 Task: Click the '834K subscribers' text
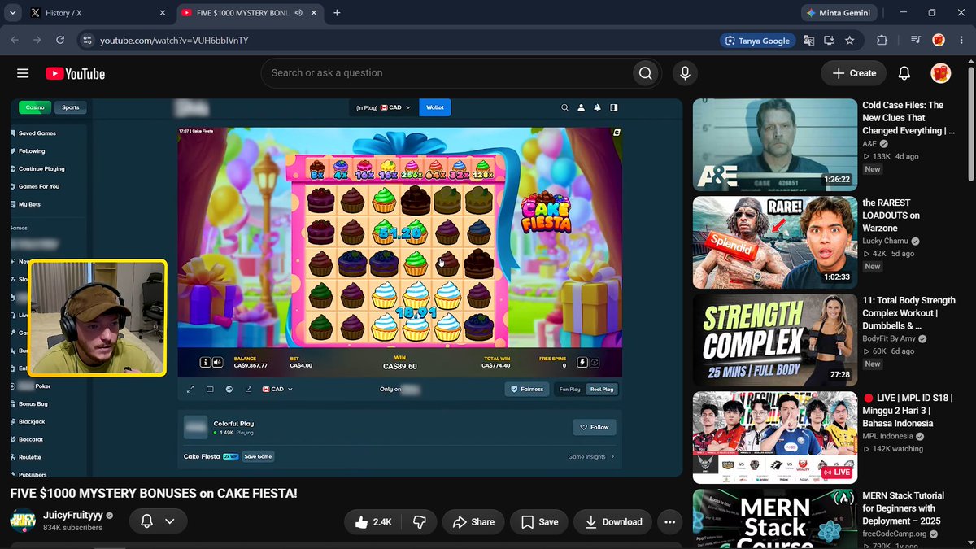[72, 528]
